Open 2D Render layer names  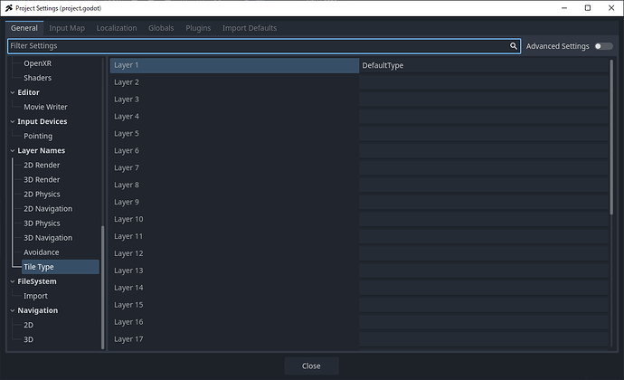(x=42, y=165)
